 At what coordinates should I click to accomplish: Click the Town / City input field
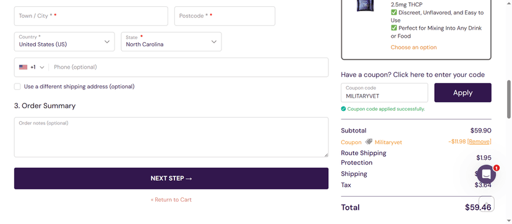coord(91,16)
